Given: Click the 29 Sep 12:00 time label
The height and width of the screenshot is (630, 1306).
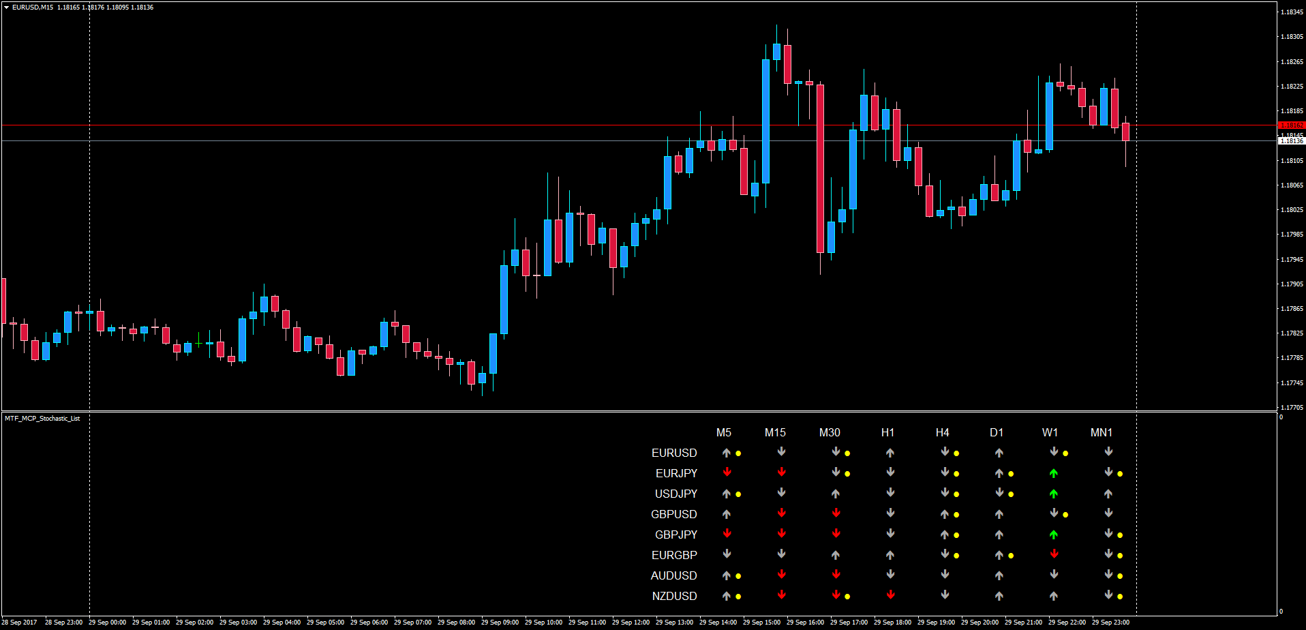Looking at the screenshot, I should (631, 622).
